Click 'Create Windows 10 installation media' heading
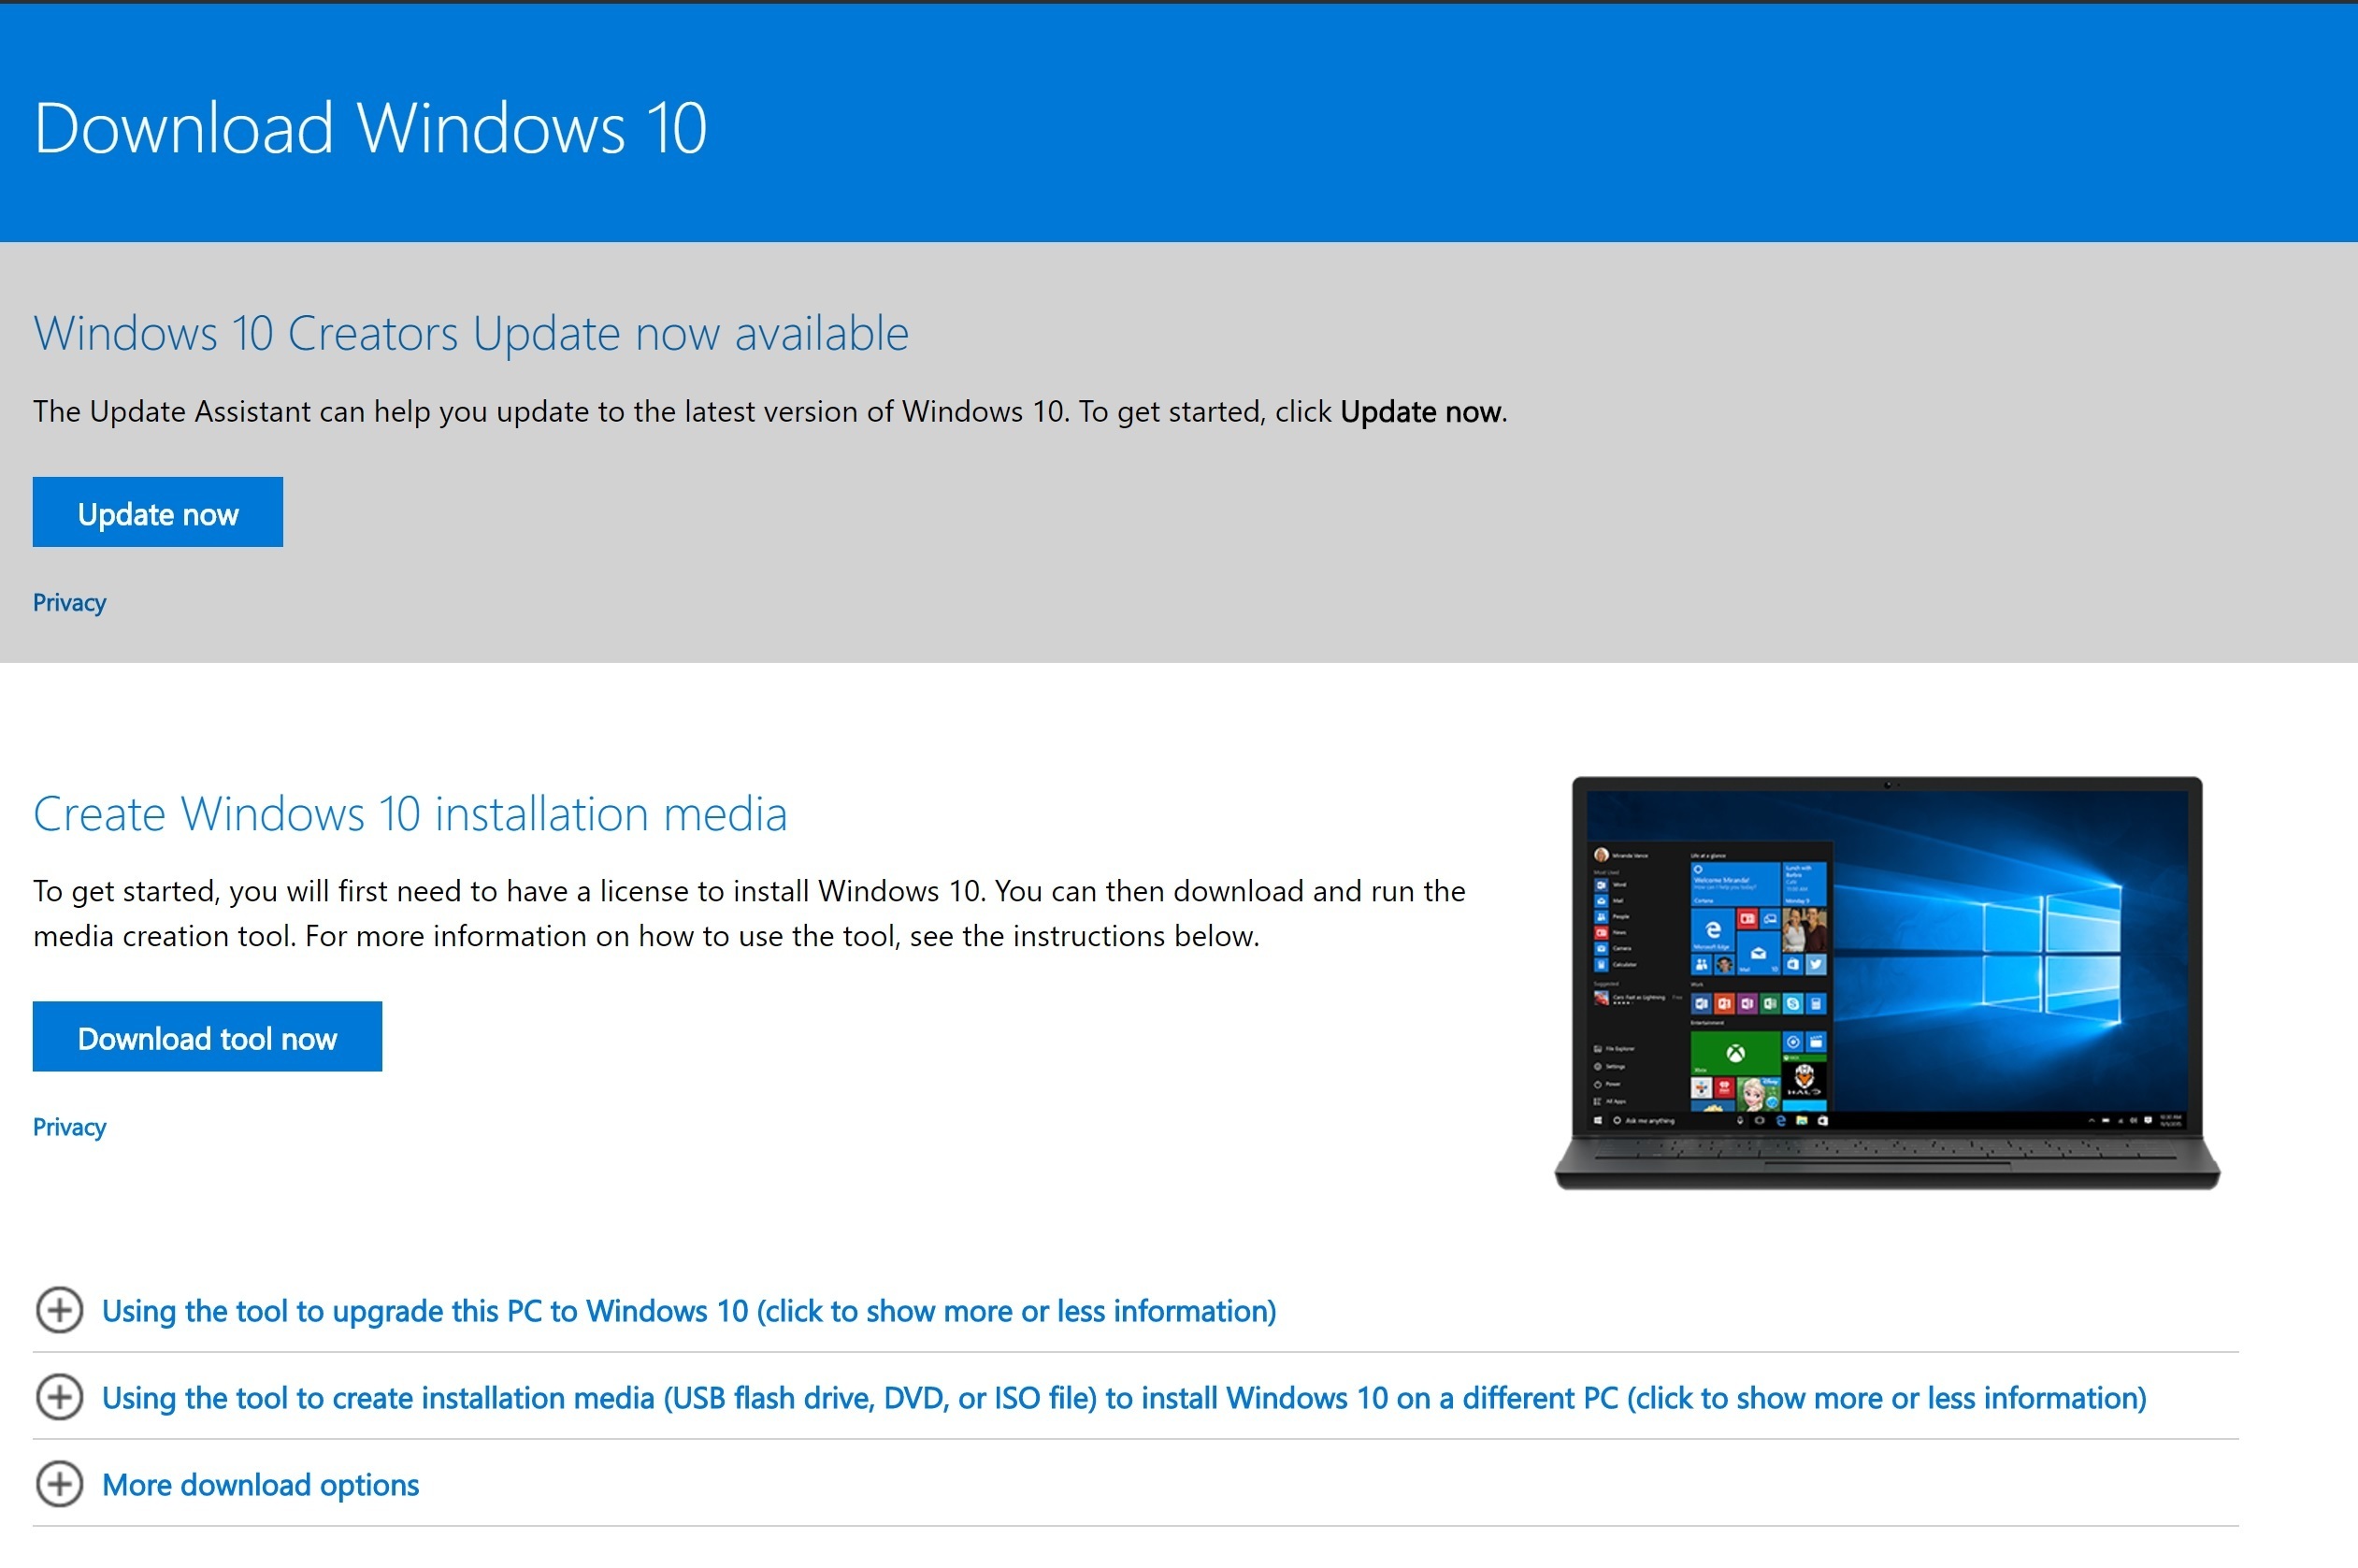 pos(410,814)
